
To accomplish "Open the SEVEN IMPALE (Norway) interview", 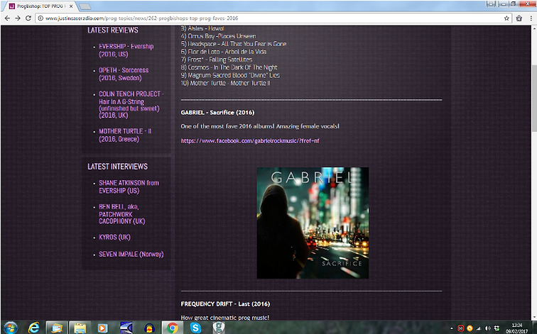I will point(131,255).
